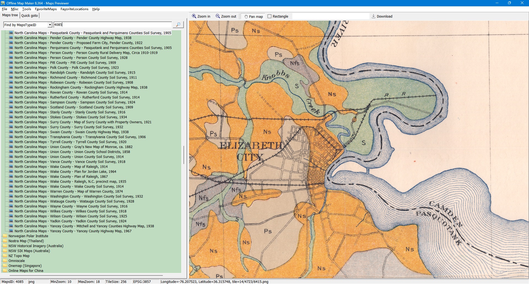This screenshot has width=529, height=284.
Task: Click the Zoom in magnifier icon
Action: [194, 16]
